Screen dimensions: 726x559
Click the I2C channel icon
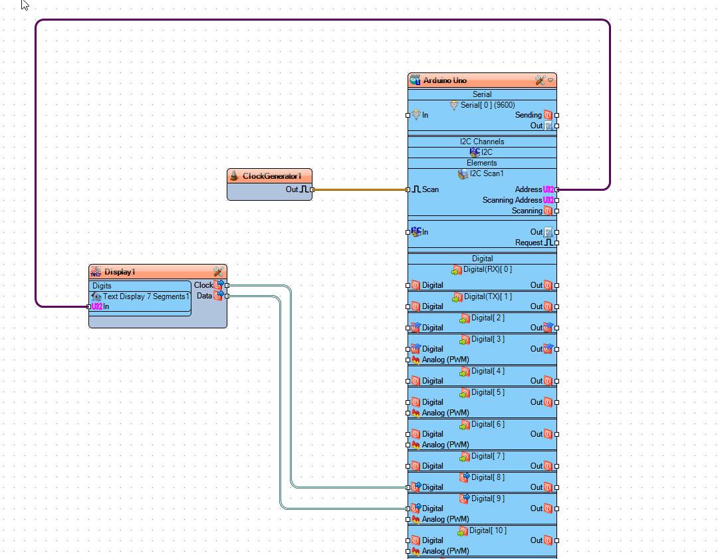tap(475, 152)
